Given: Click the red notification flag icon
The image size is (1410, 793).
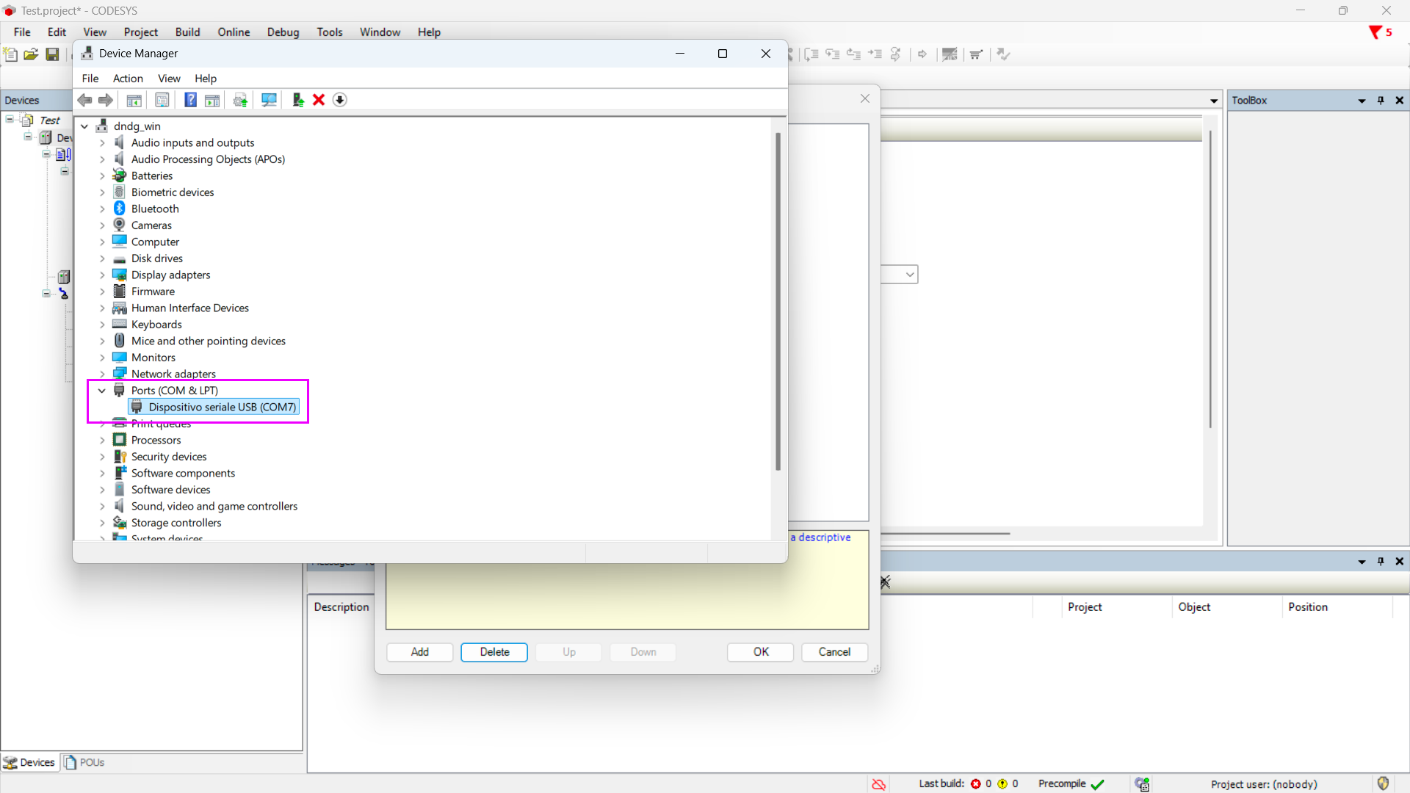Looking at the screenshot, I should point(1375,32).
